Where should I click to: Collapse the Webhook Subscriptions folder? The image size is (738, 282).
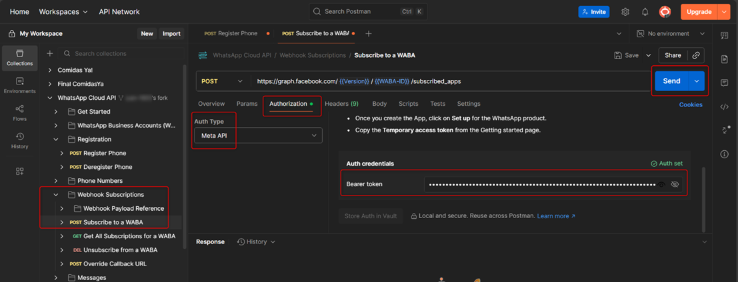coord(56,195)
